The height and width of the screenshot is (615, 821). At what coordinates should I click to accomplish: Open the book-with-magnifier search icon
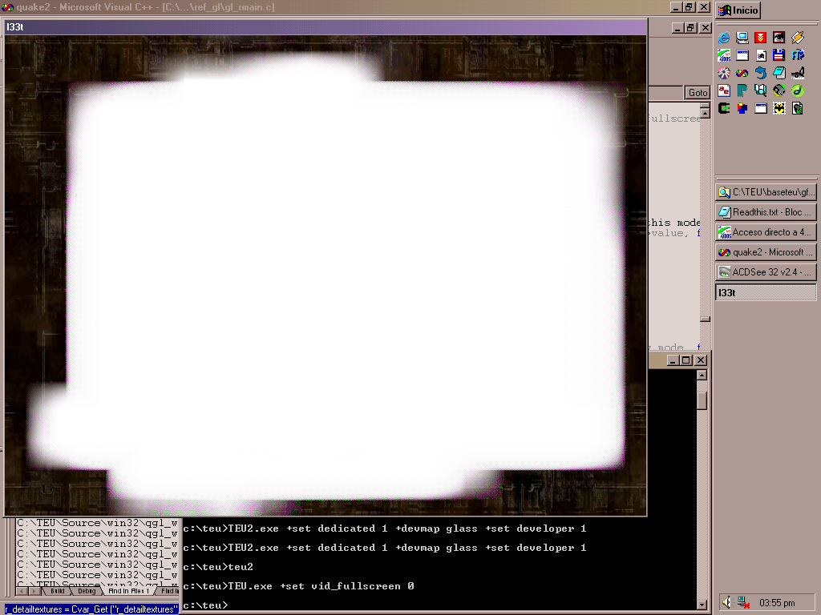[x=760, y=91]
